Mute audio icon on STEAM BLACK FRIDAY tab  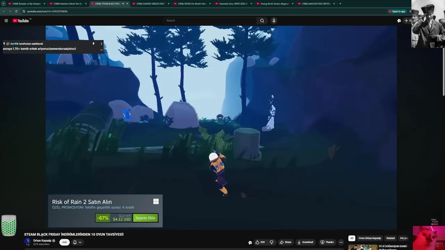[123, 3]
